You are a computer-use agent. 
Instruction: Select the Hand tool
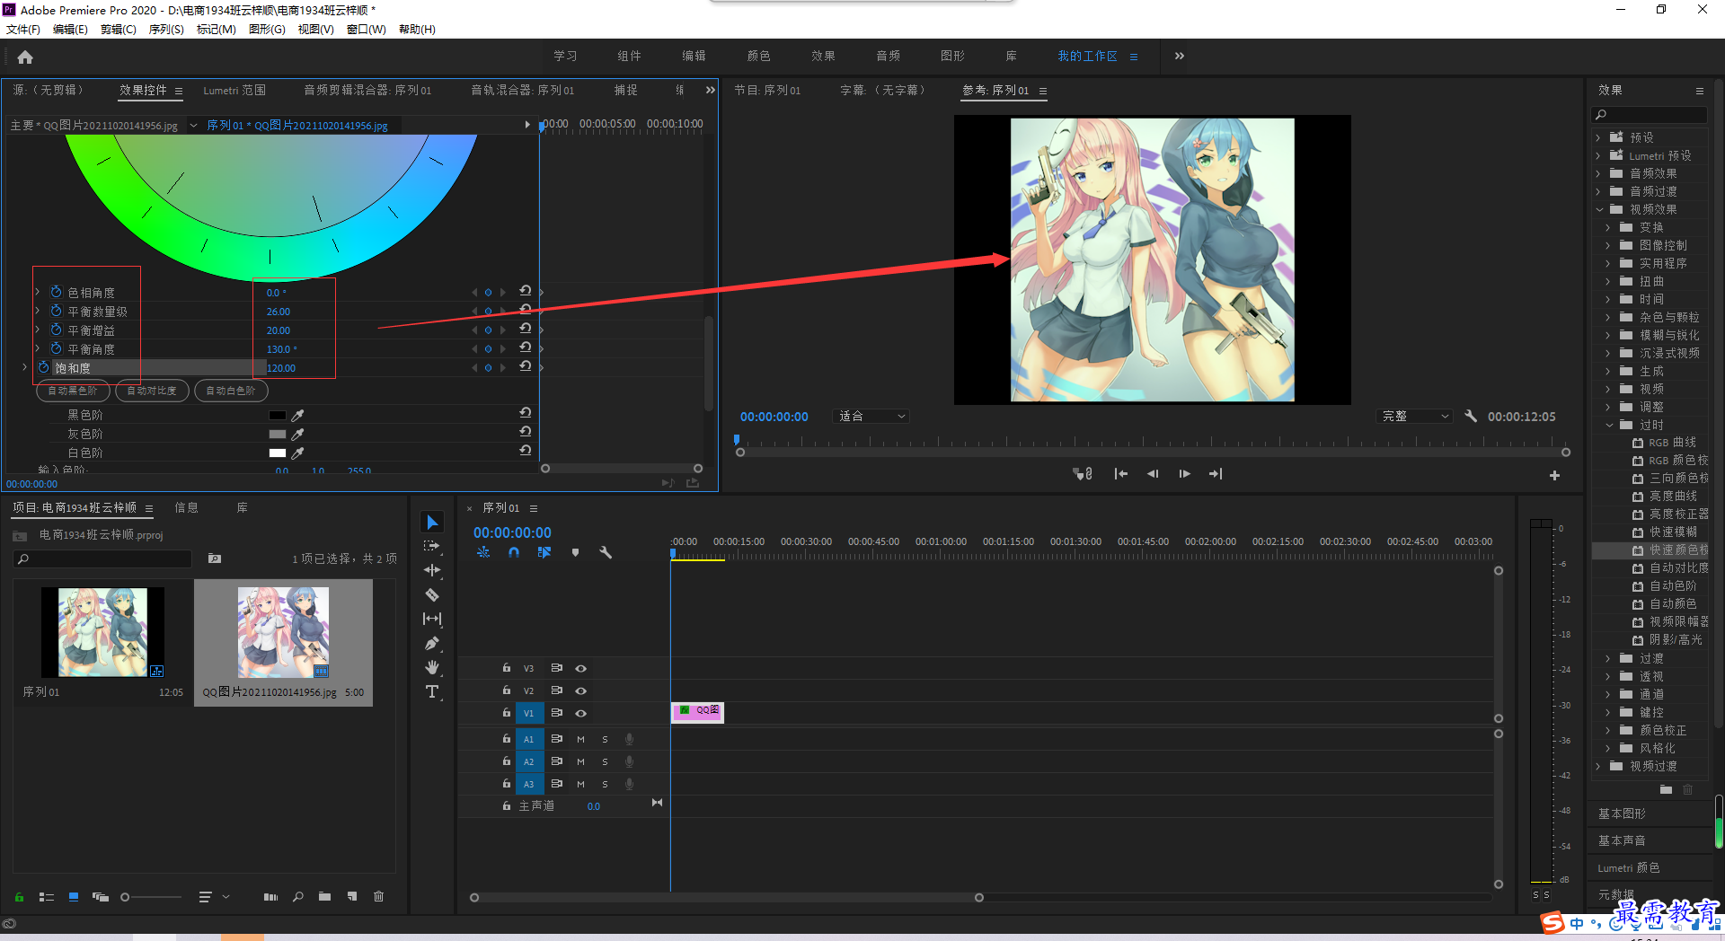click(x=432, y=667)
